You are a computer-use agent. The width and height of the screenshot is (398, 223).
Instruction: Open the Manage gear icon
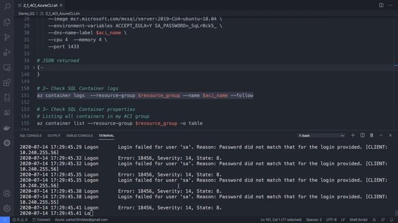7,208
